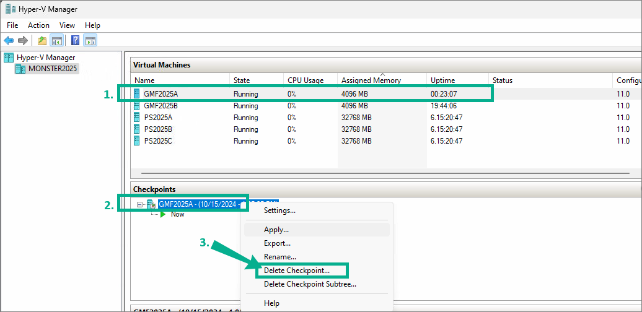Image resolution: width=642 pixels, height=312 pixels.
Task: Open the View menu
Action: pyautogui.click(x=67, y=25)
